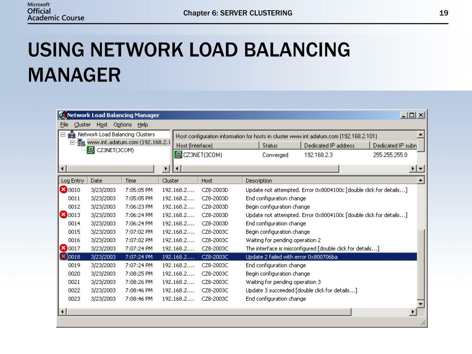Open the Cluster menu

[x=82, y=124]
